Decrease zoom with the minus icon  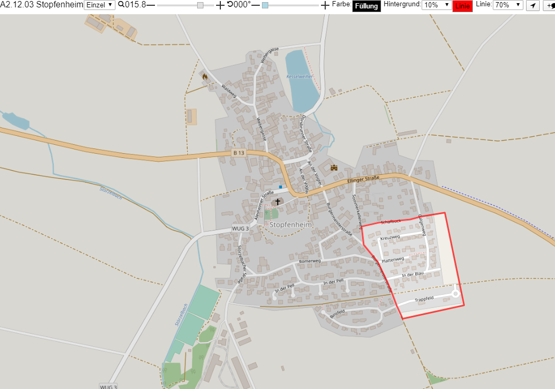pyautogui.click(x=151, y=5)
